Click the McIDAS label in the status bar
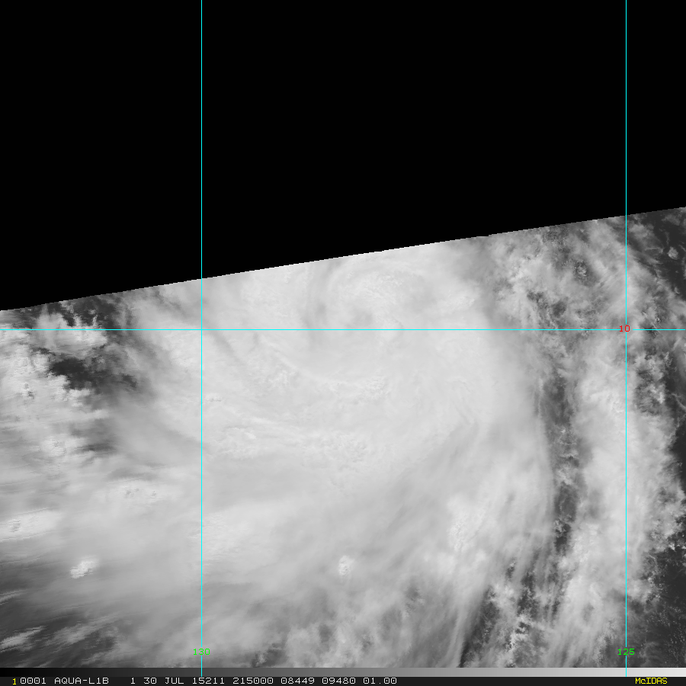The width and height of the screenshot is (686, 686). point(650,681)
